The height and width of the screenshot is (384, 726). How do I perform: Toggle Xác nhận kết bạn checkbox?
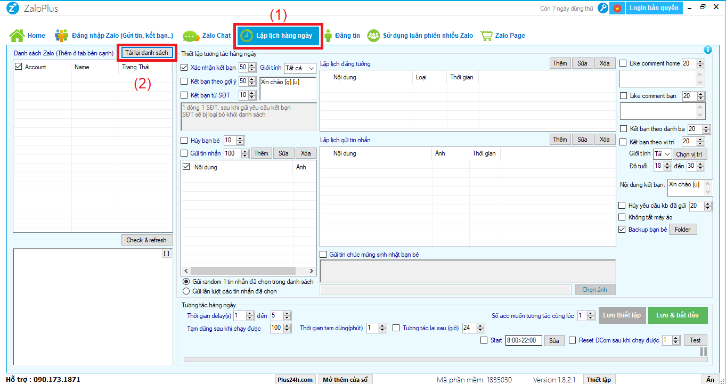pos(184,68)
